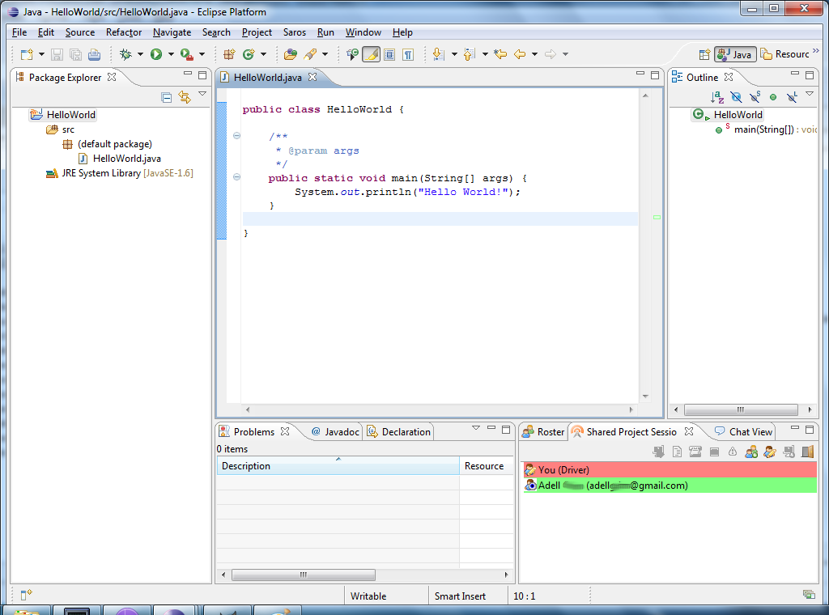Open the Saros menu
Image resolution: width=829 pixels, height=615 pixels.
[x=295, y=32]
